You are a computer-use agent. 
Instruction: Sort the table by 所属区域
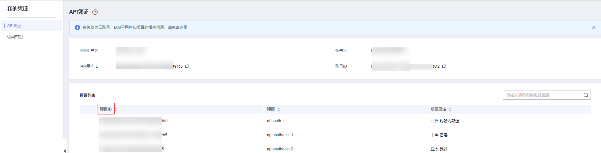pos(450,110)
